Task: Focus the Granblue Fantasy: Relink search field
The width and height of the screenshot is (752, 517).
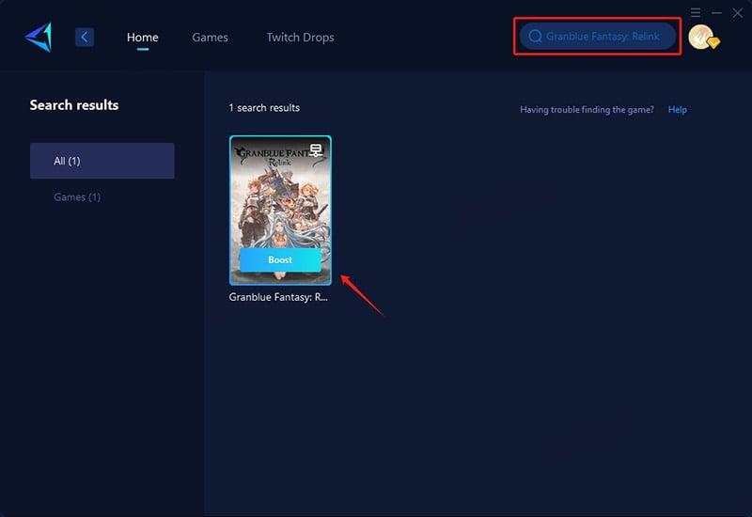Action: pos(598,37)
